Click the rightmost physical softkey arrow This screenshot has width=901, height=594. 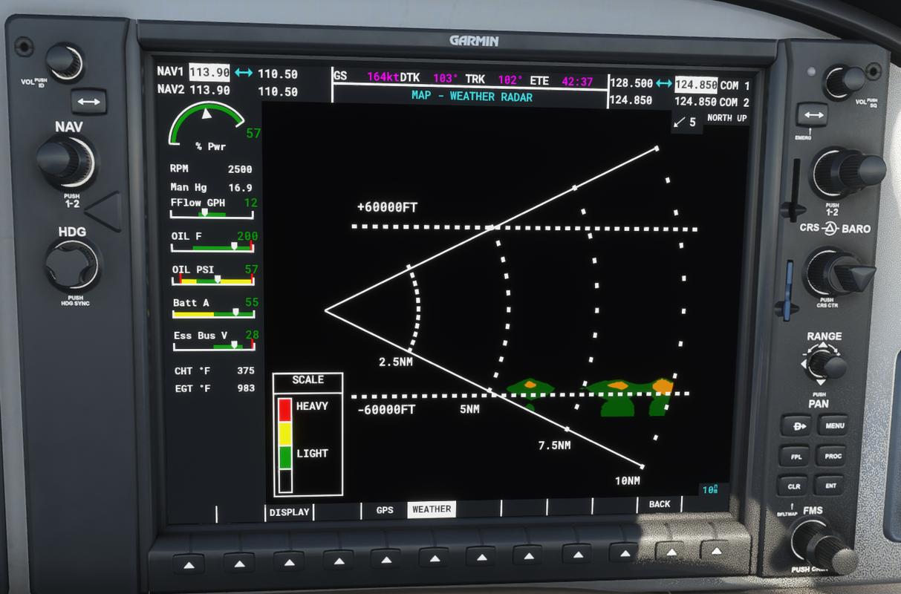(x=716, y=551)
